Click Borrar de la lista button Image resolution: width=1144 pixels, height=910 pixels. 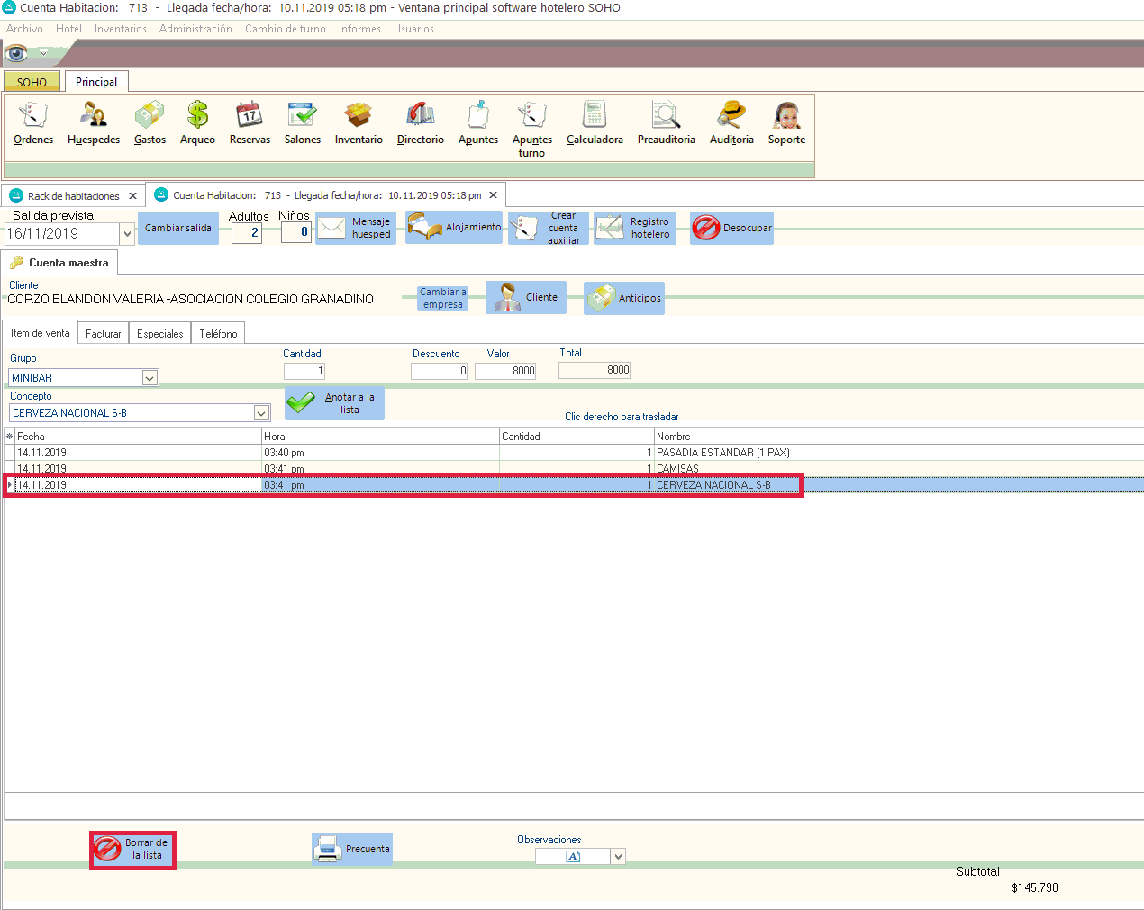pos(133,850)
